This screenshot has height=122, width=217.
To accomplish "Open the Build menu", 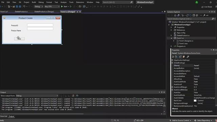I will pos(34,2).
